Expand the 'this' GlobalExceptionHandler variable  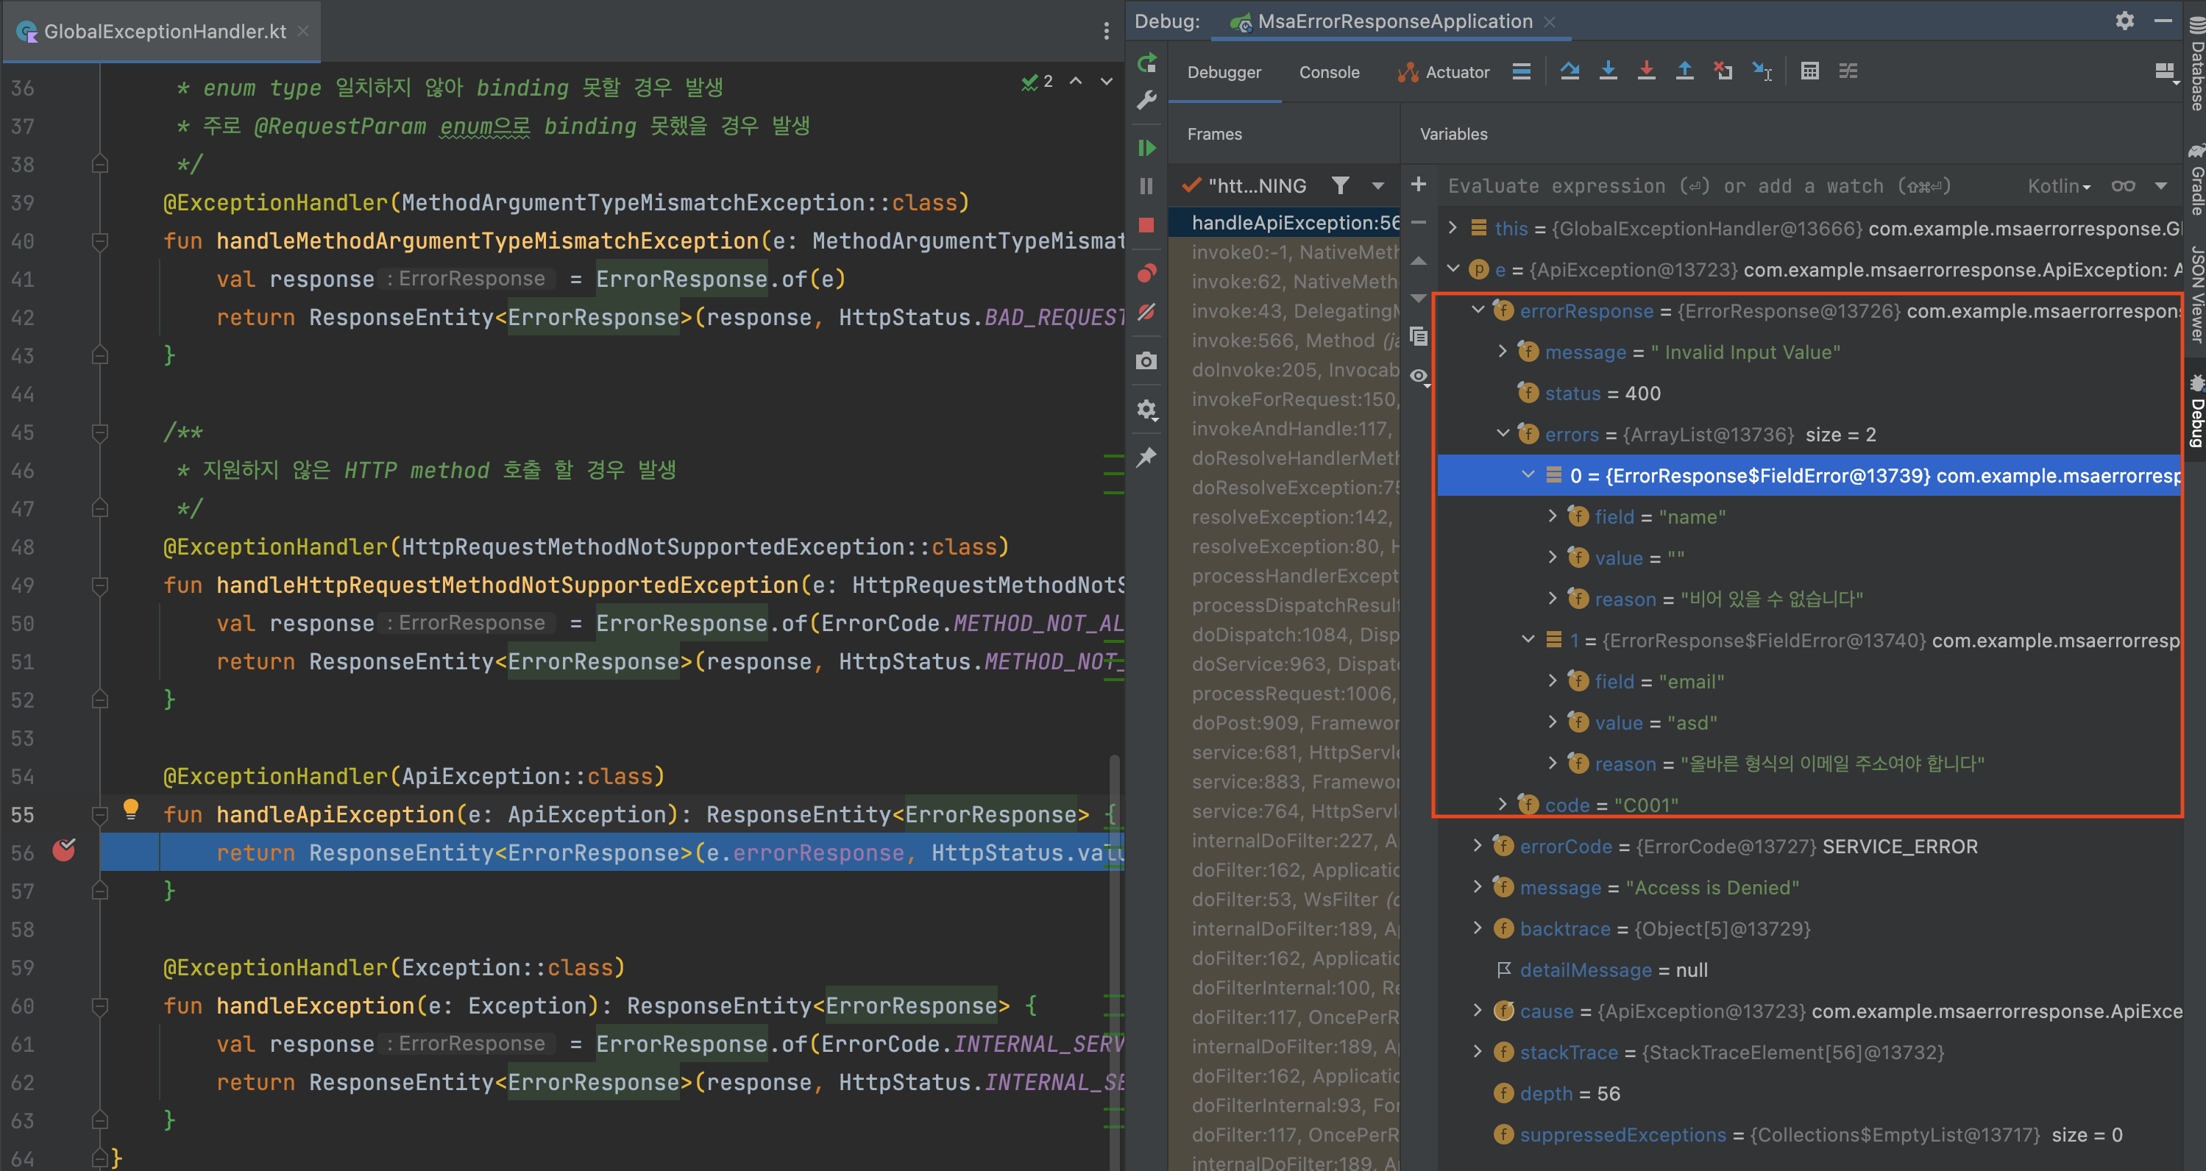pyautogui.click(x=1453, y=228)
